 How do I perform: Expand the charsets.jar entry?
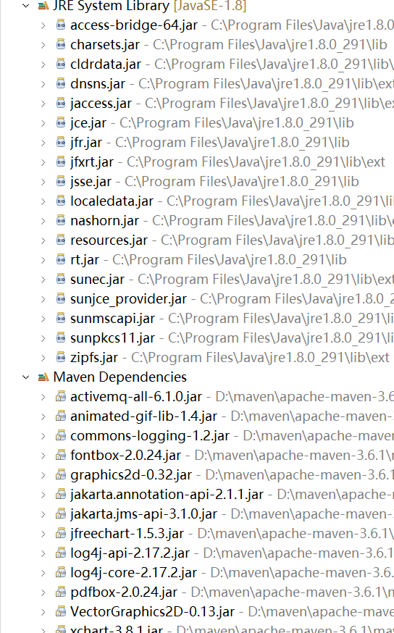[43, 45]
